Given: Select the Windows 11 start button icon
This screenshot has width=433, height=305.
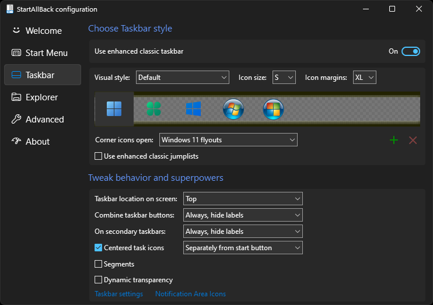Looking at the screenshot, I should pos(114,108).
